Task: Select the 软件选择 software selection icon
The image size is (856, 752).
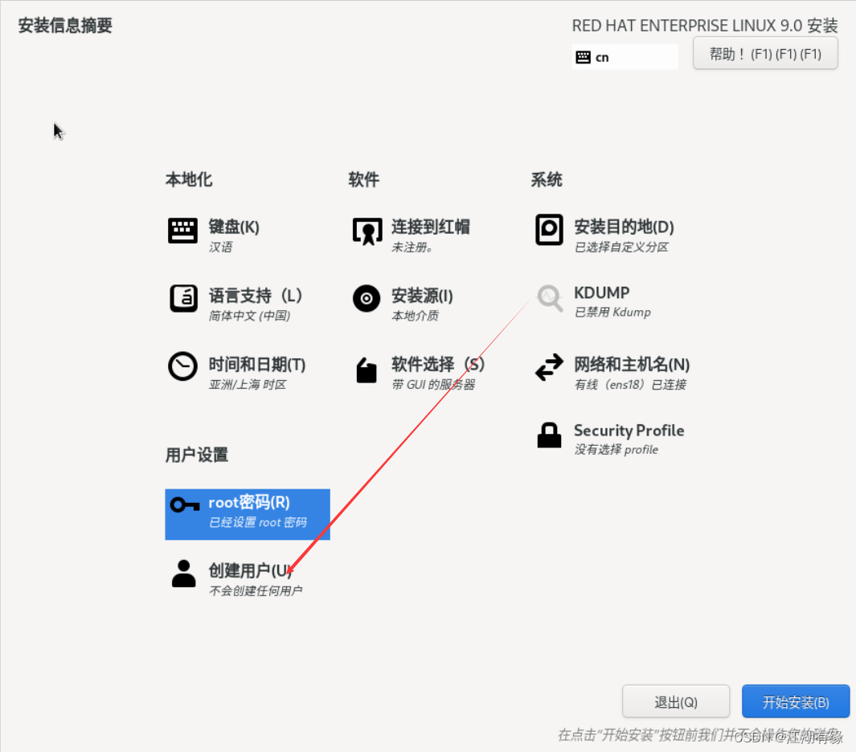Action: click(x=366, y=370)
